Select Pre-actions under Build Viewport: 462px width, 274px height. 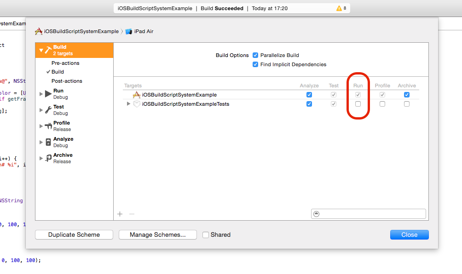pyautogui.click(x=65, y=63)
